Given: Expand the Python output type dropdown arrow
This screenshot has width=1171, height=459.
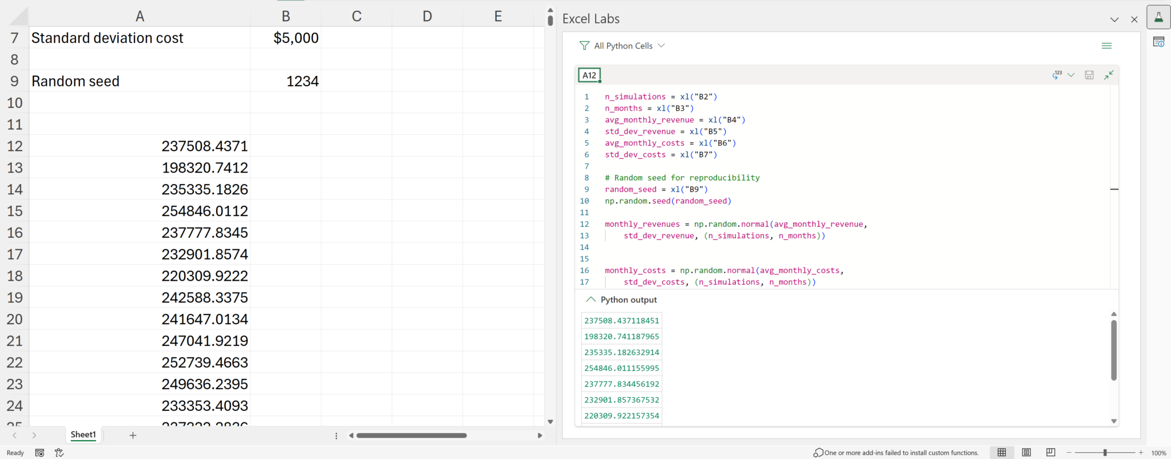Looking at the screenshot, I should pos(1071,75).
